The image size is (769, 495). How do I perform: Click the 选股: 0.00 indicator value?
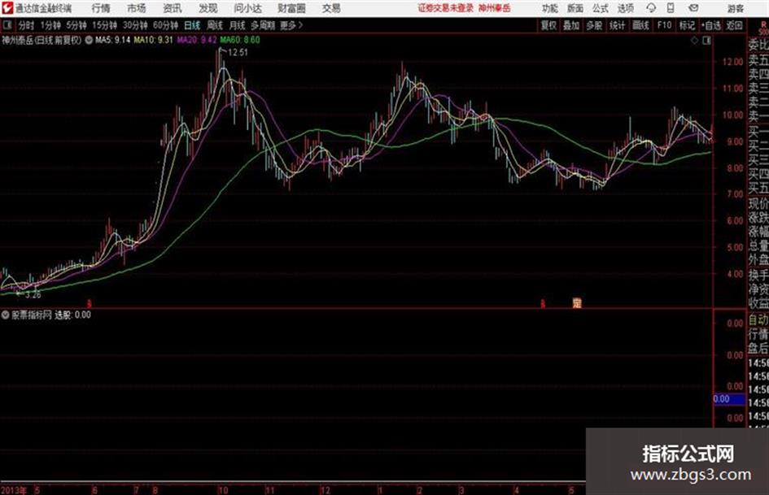click(72, 315)
